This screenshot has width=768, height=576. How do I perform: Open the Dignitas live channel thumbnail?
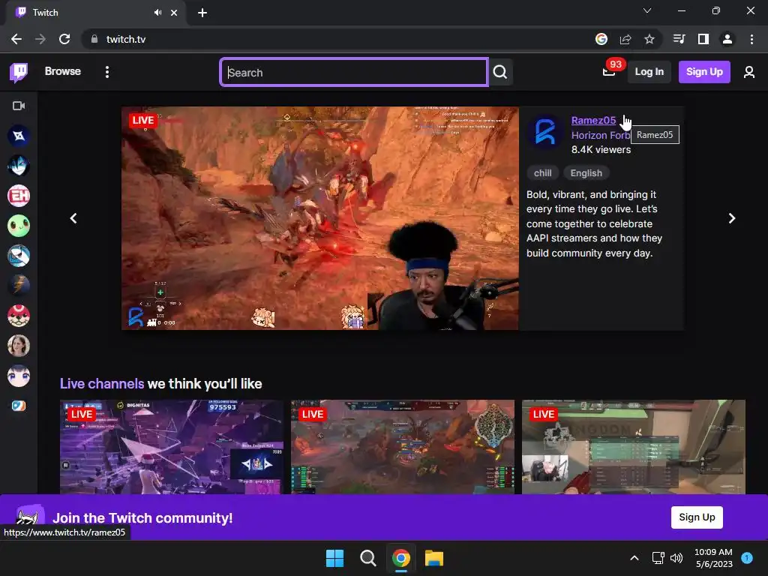pos(172,447)
